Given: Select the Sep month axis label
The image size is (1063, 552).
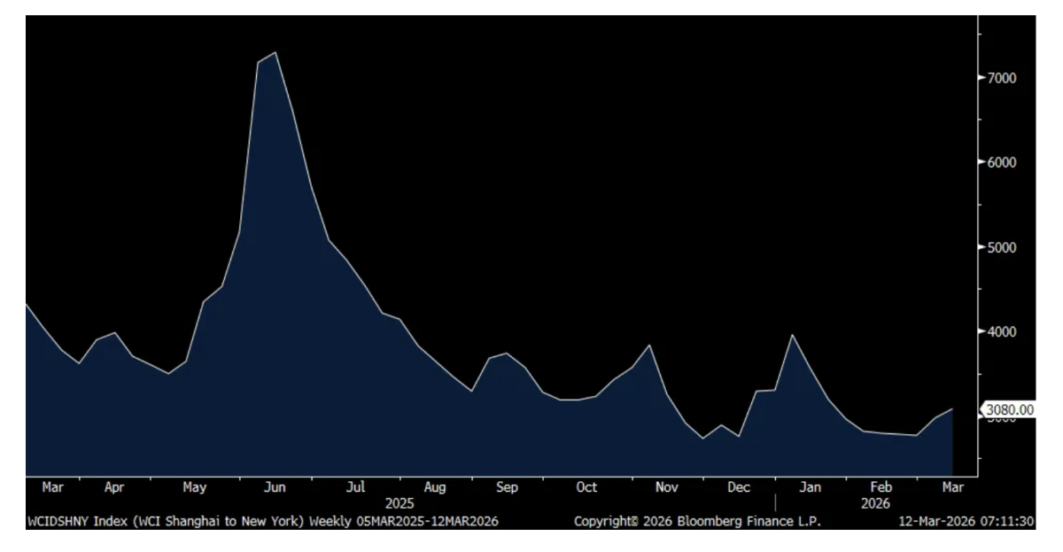Looking at the screenshot, I should 507,487.
